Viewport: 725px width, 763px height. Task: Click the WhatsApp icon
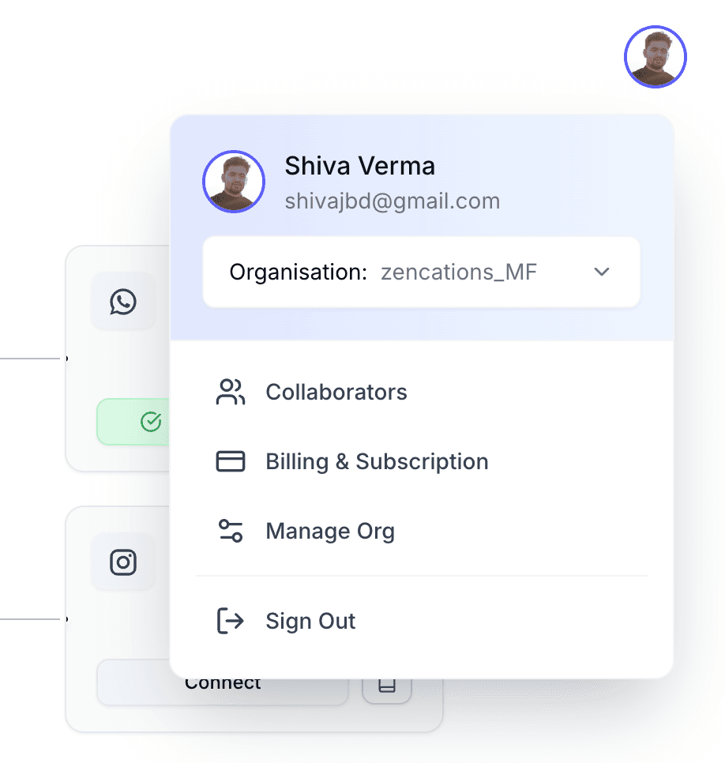[123, 302]
